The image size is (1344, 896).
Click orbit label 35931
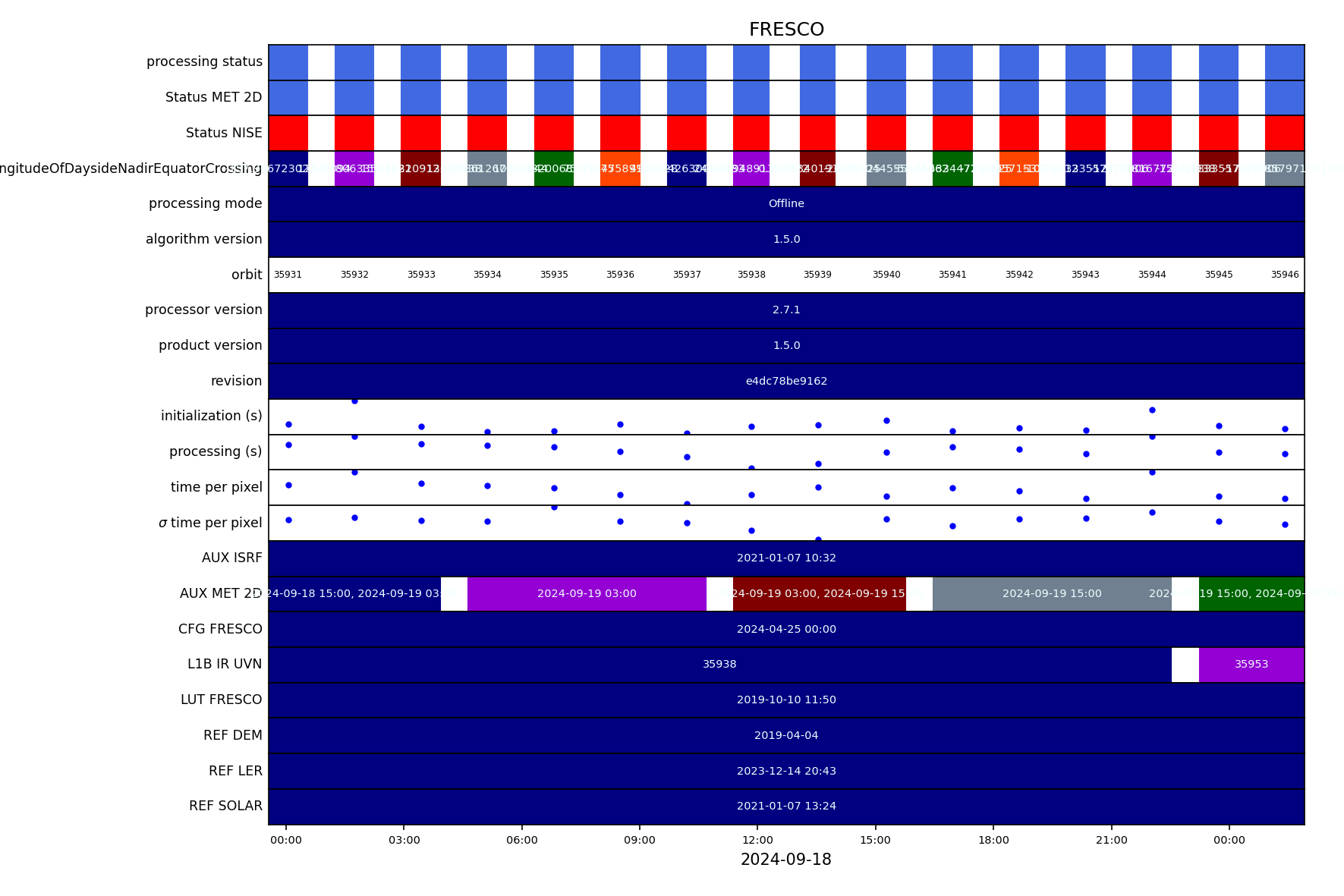coord(288,275)
